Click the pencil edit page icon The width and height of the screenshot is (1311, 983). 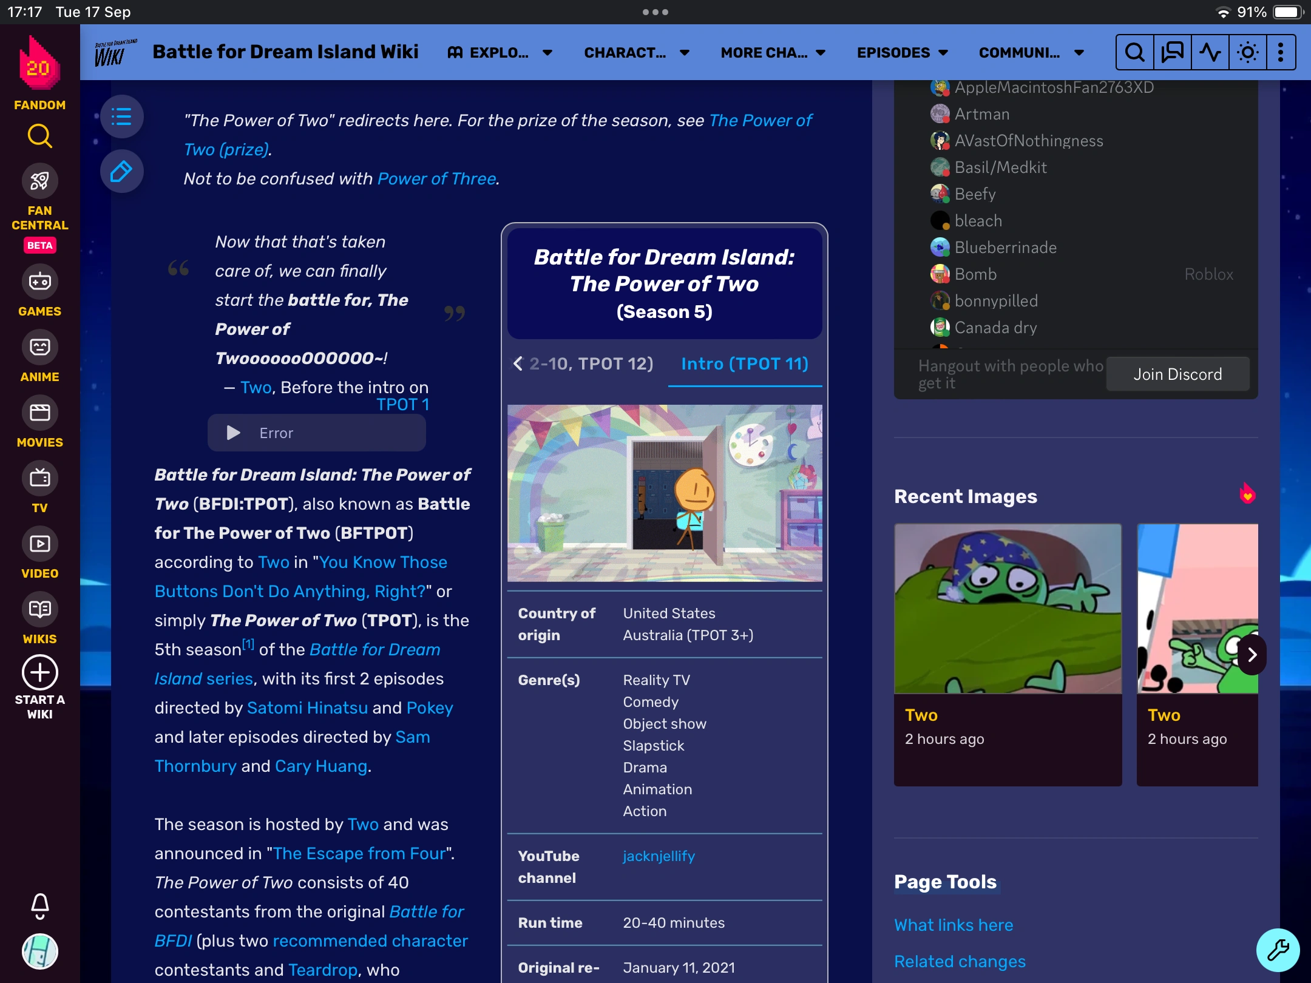click(121, 171)
